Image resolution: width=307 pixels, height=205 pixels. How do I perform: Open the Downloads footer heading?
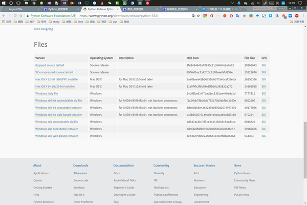click(x=81, y=166)
